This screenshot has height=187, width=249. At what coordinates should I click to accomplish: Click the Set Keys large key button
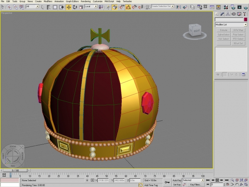pyautogui.click(x=167, y=182)
